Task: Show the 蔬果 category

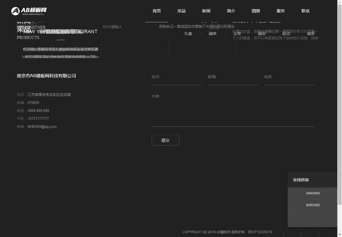Action: pyautogui.click(x=310, y=33)
